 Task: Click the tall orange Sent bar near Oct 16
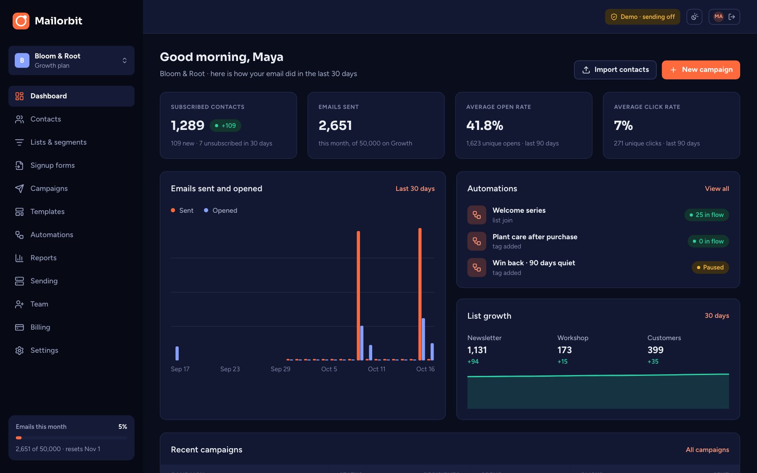pos(420,294)
